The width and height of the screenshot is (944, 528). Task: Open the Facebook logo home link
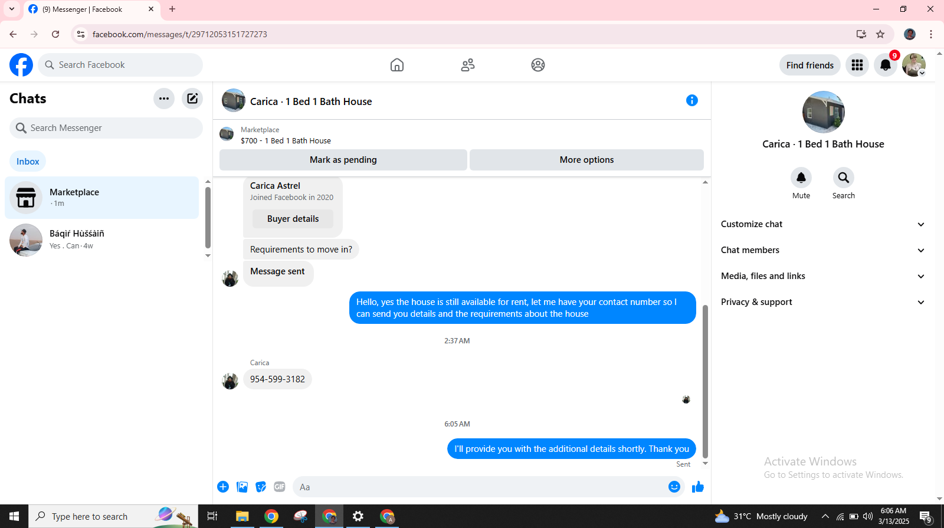(x=21, y=65)
